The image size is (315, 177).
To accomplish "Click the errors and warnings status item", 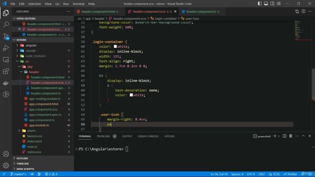I will pyautogui.click(x=51, y=174).
